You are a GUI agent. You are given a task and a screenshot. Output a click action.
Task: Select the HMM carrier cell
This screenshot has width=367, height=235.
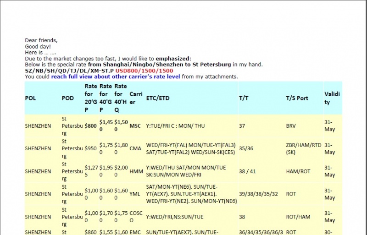pos(135,171)
